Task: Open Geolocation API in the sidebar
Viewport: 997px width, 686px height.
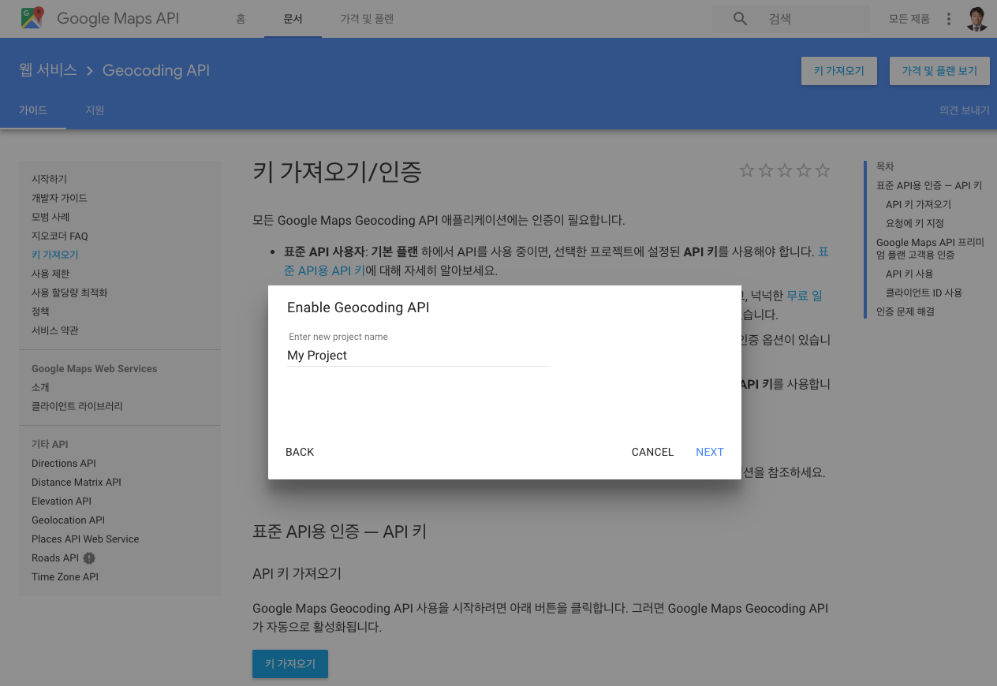Action: point(68,520)
